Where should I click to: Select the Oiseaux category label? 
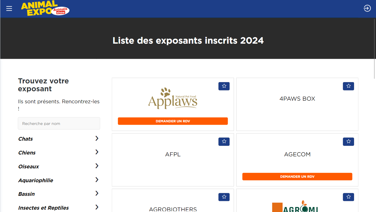click(x=29, y=167)
